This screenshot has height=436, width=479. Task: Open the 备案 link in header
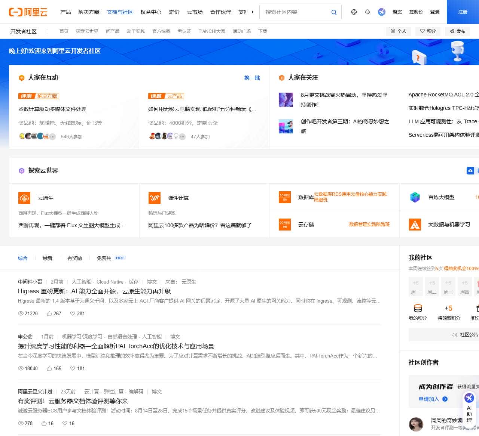click(x=397, y=12)
